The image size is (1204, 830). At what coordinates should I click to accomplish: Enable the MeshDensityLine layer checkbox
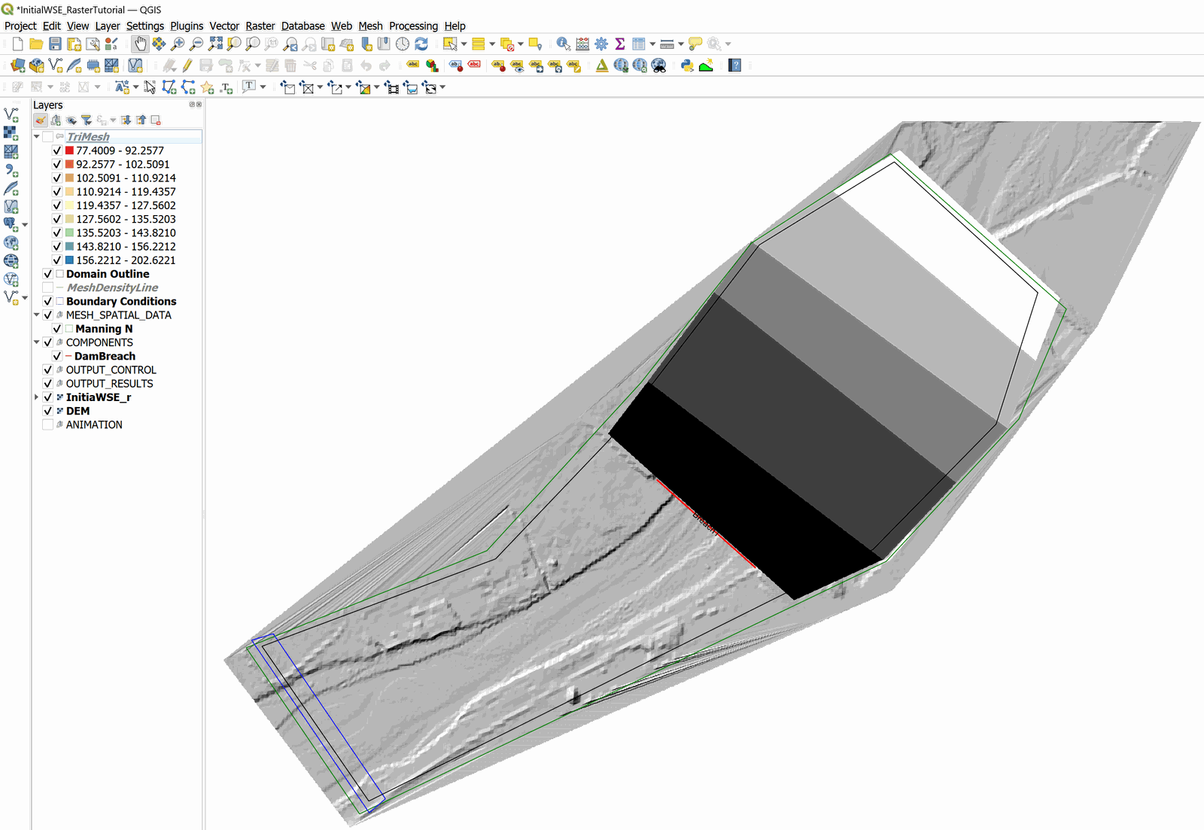[48, 287]
